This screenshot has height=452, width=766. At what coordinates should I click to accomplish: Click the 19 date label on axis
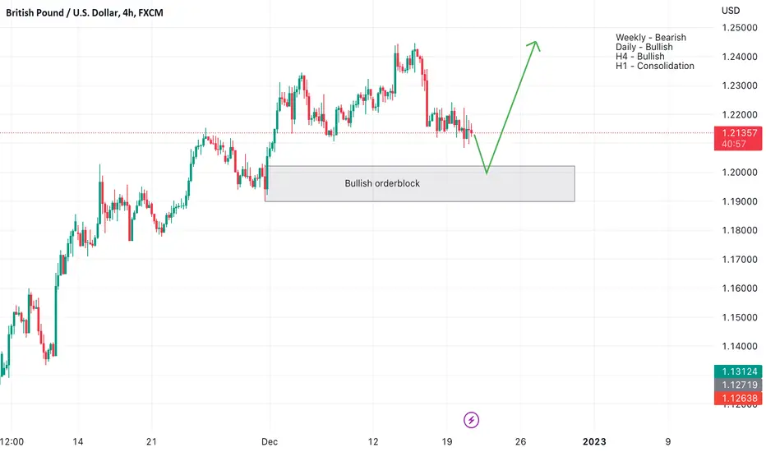tap(446, 442)
